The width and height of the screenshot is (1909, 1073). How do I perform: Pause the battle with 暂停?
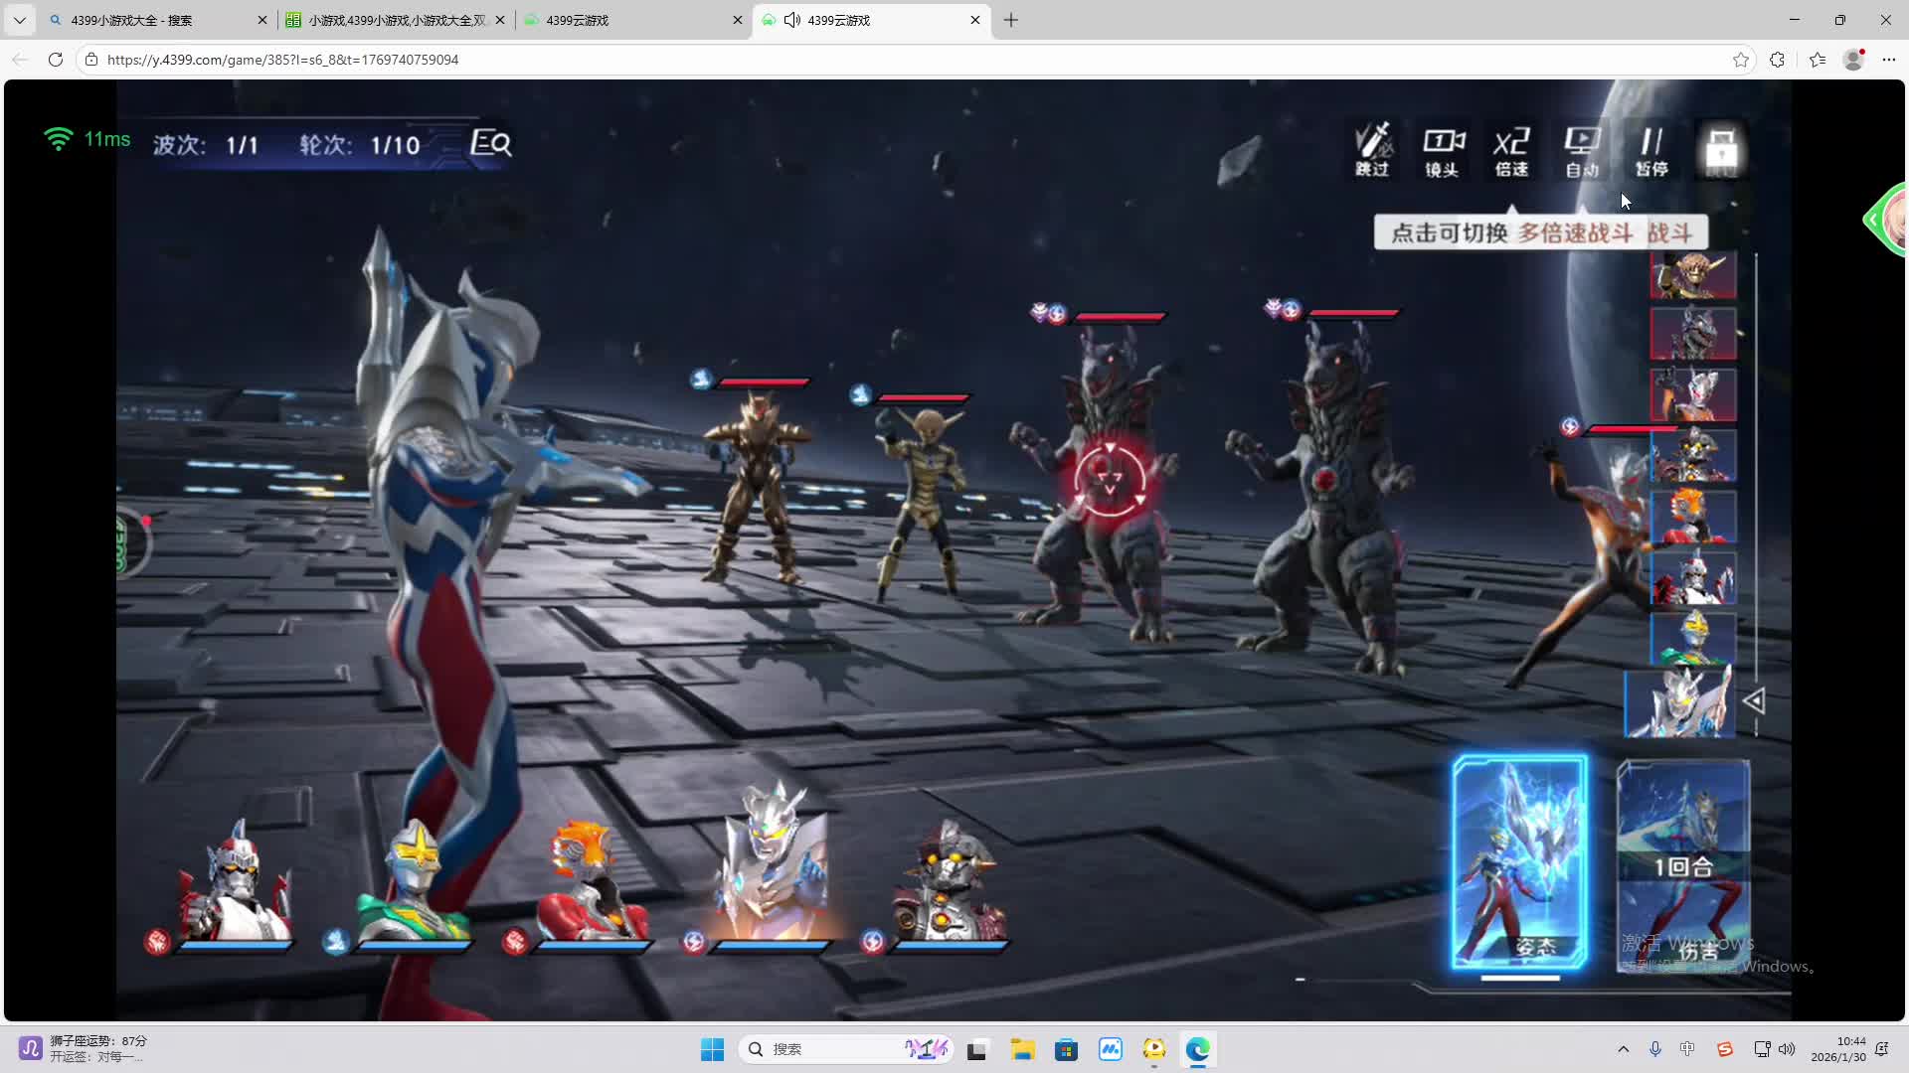point(1651,150)
